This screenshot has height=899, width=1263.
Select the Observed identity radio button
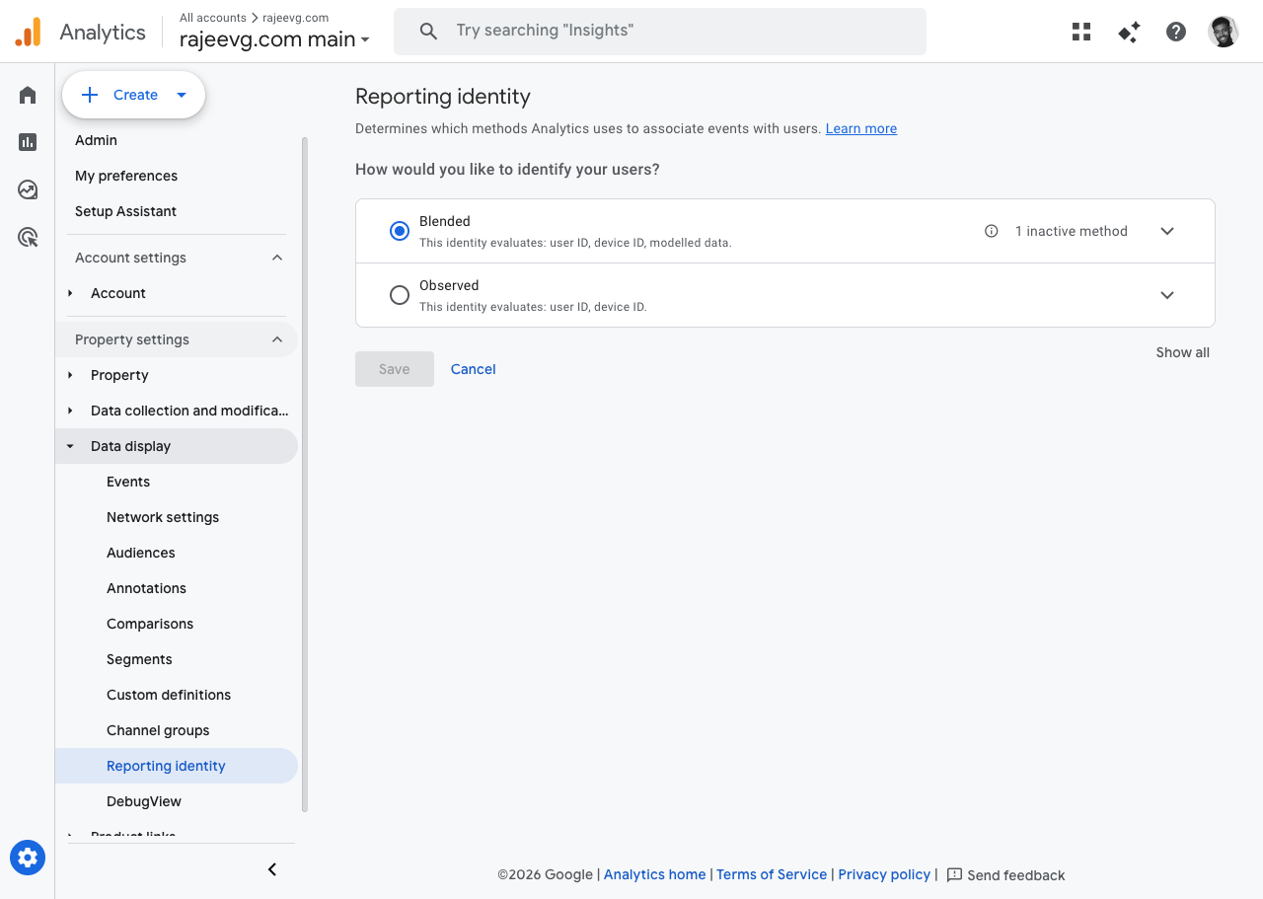pyautogui.click(x=399, y=294)
